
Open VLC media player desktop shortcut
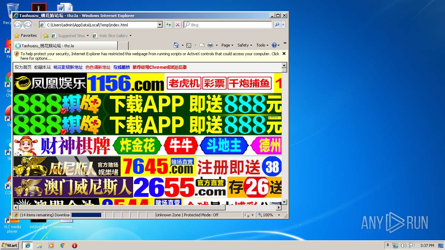12,224
